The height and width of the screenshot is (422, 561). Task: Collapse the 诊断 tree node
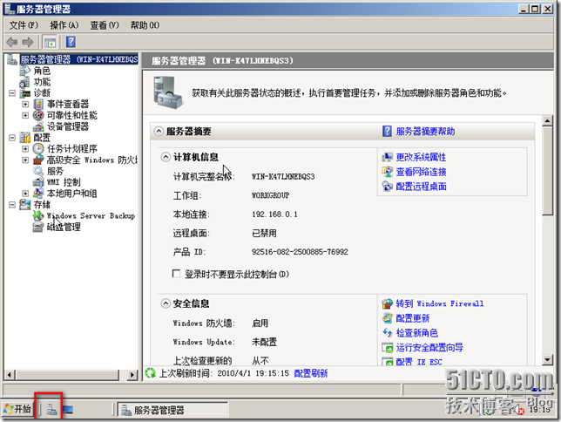12,93
